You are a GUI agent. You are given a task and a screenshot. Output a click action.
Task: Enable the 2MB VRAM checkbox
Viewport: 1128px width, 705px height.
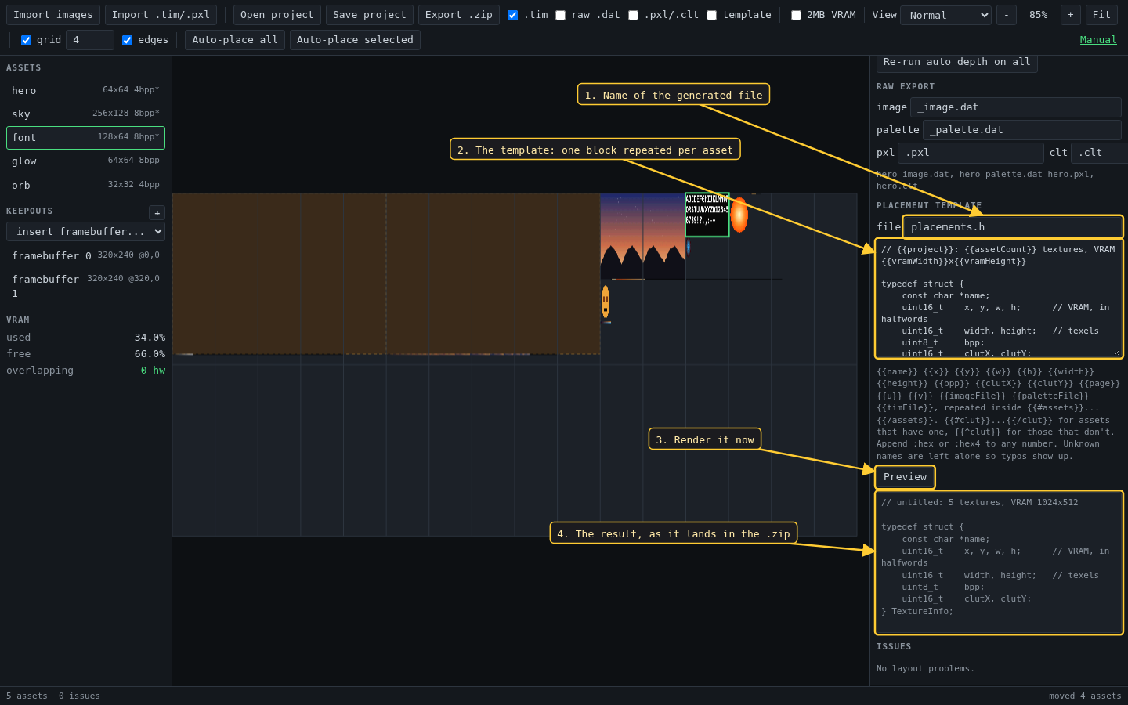coord(796,15)
